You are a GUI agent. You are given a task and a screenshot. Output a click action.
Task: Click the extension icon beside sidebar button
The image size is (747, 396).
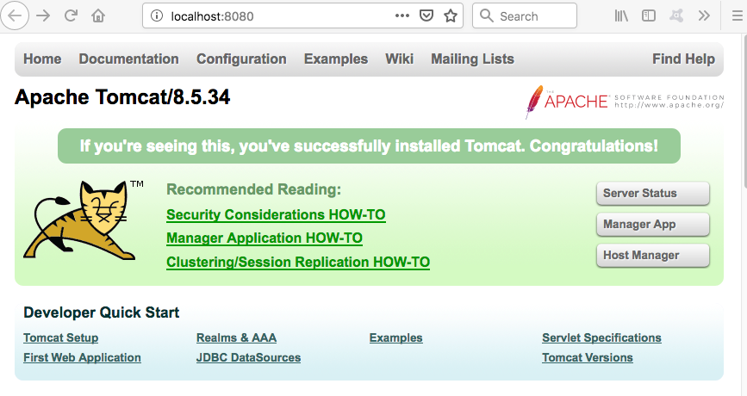pyautogui.click(x=676, y=15)
